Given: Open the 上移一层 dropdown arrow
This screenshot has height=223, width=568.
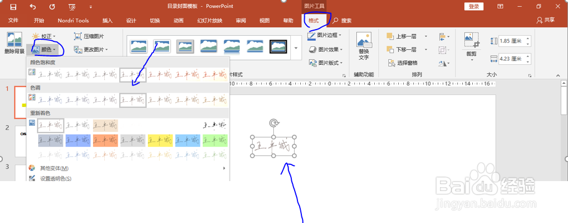Looking at the screenshot, I should (x=426, y=36).
